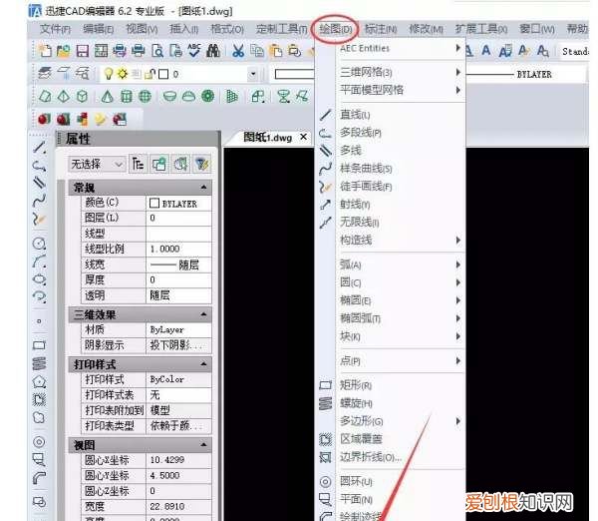The width and height of the screenshot is (598, 521).
Task: Close the 图纸1.dwg document tab
Action: tap(303, 137)
